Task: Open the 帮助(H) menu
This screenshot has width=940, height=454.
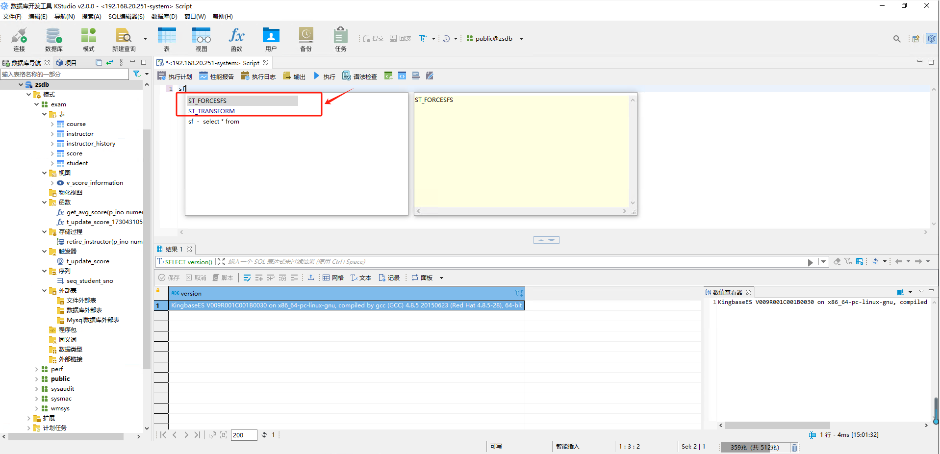Action: [x=223, y=16]
